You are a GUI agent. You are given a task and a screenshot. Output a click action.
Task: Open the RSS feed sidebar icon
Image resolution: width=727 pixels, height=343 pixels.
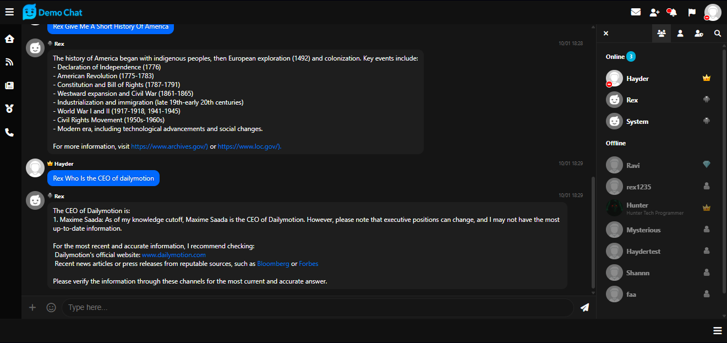[9, 62]
